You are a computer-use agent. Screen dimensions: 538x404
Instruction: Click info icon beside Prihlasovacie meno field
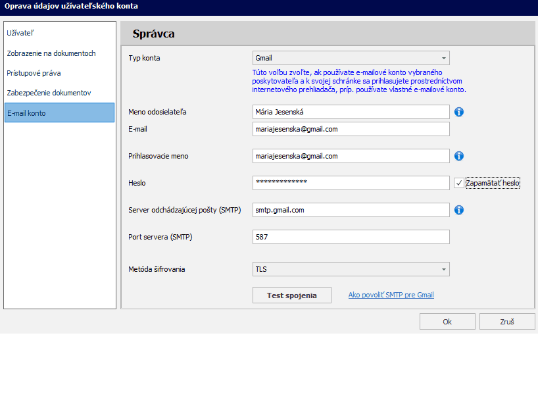click(459, 156)
